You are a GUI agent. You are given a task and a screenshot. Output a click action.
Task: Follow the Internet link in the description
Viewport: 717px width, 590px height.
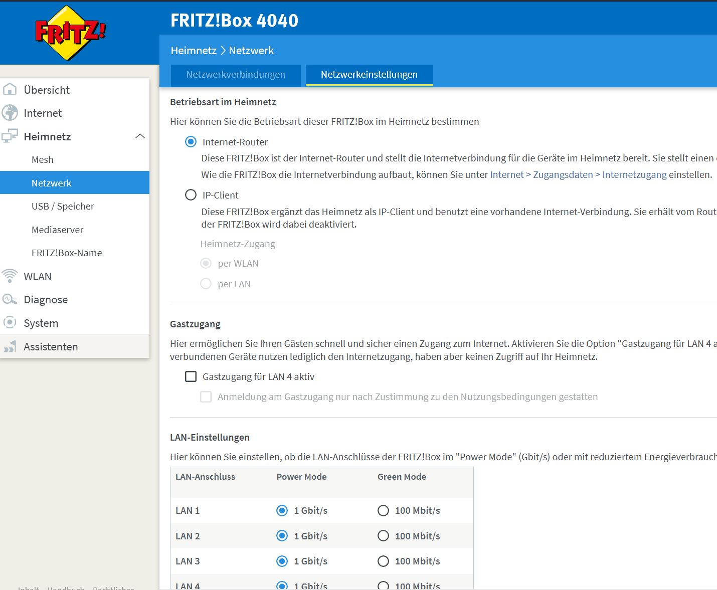click(507, 174)
